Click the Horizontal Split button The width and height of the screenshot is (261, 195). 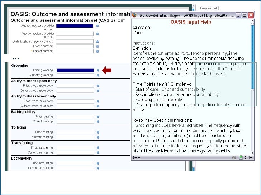(x=208, y=8)
